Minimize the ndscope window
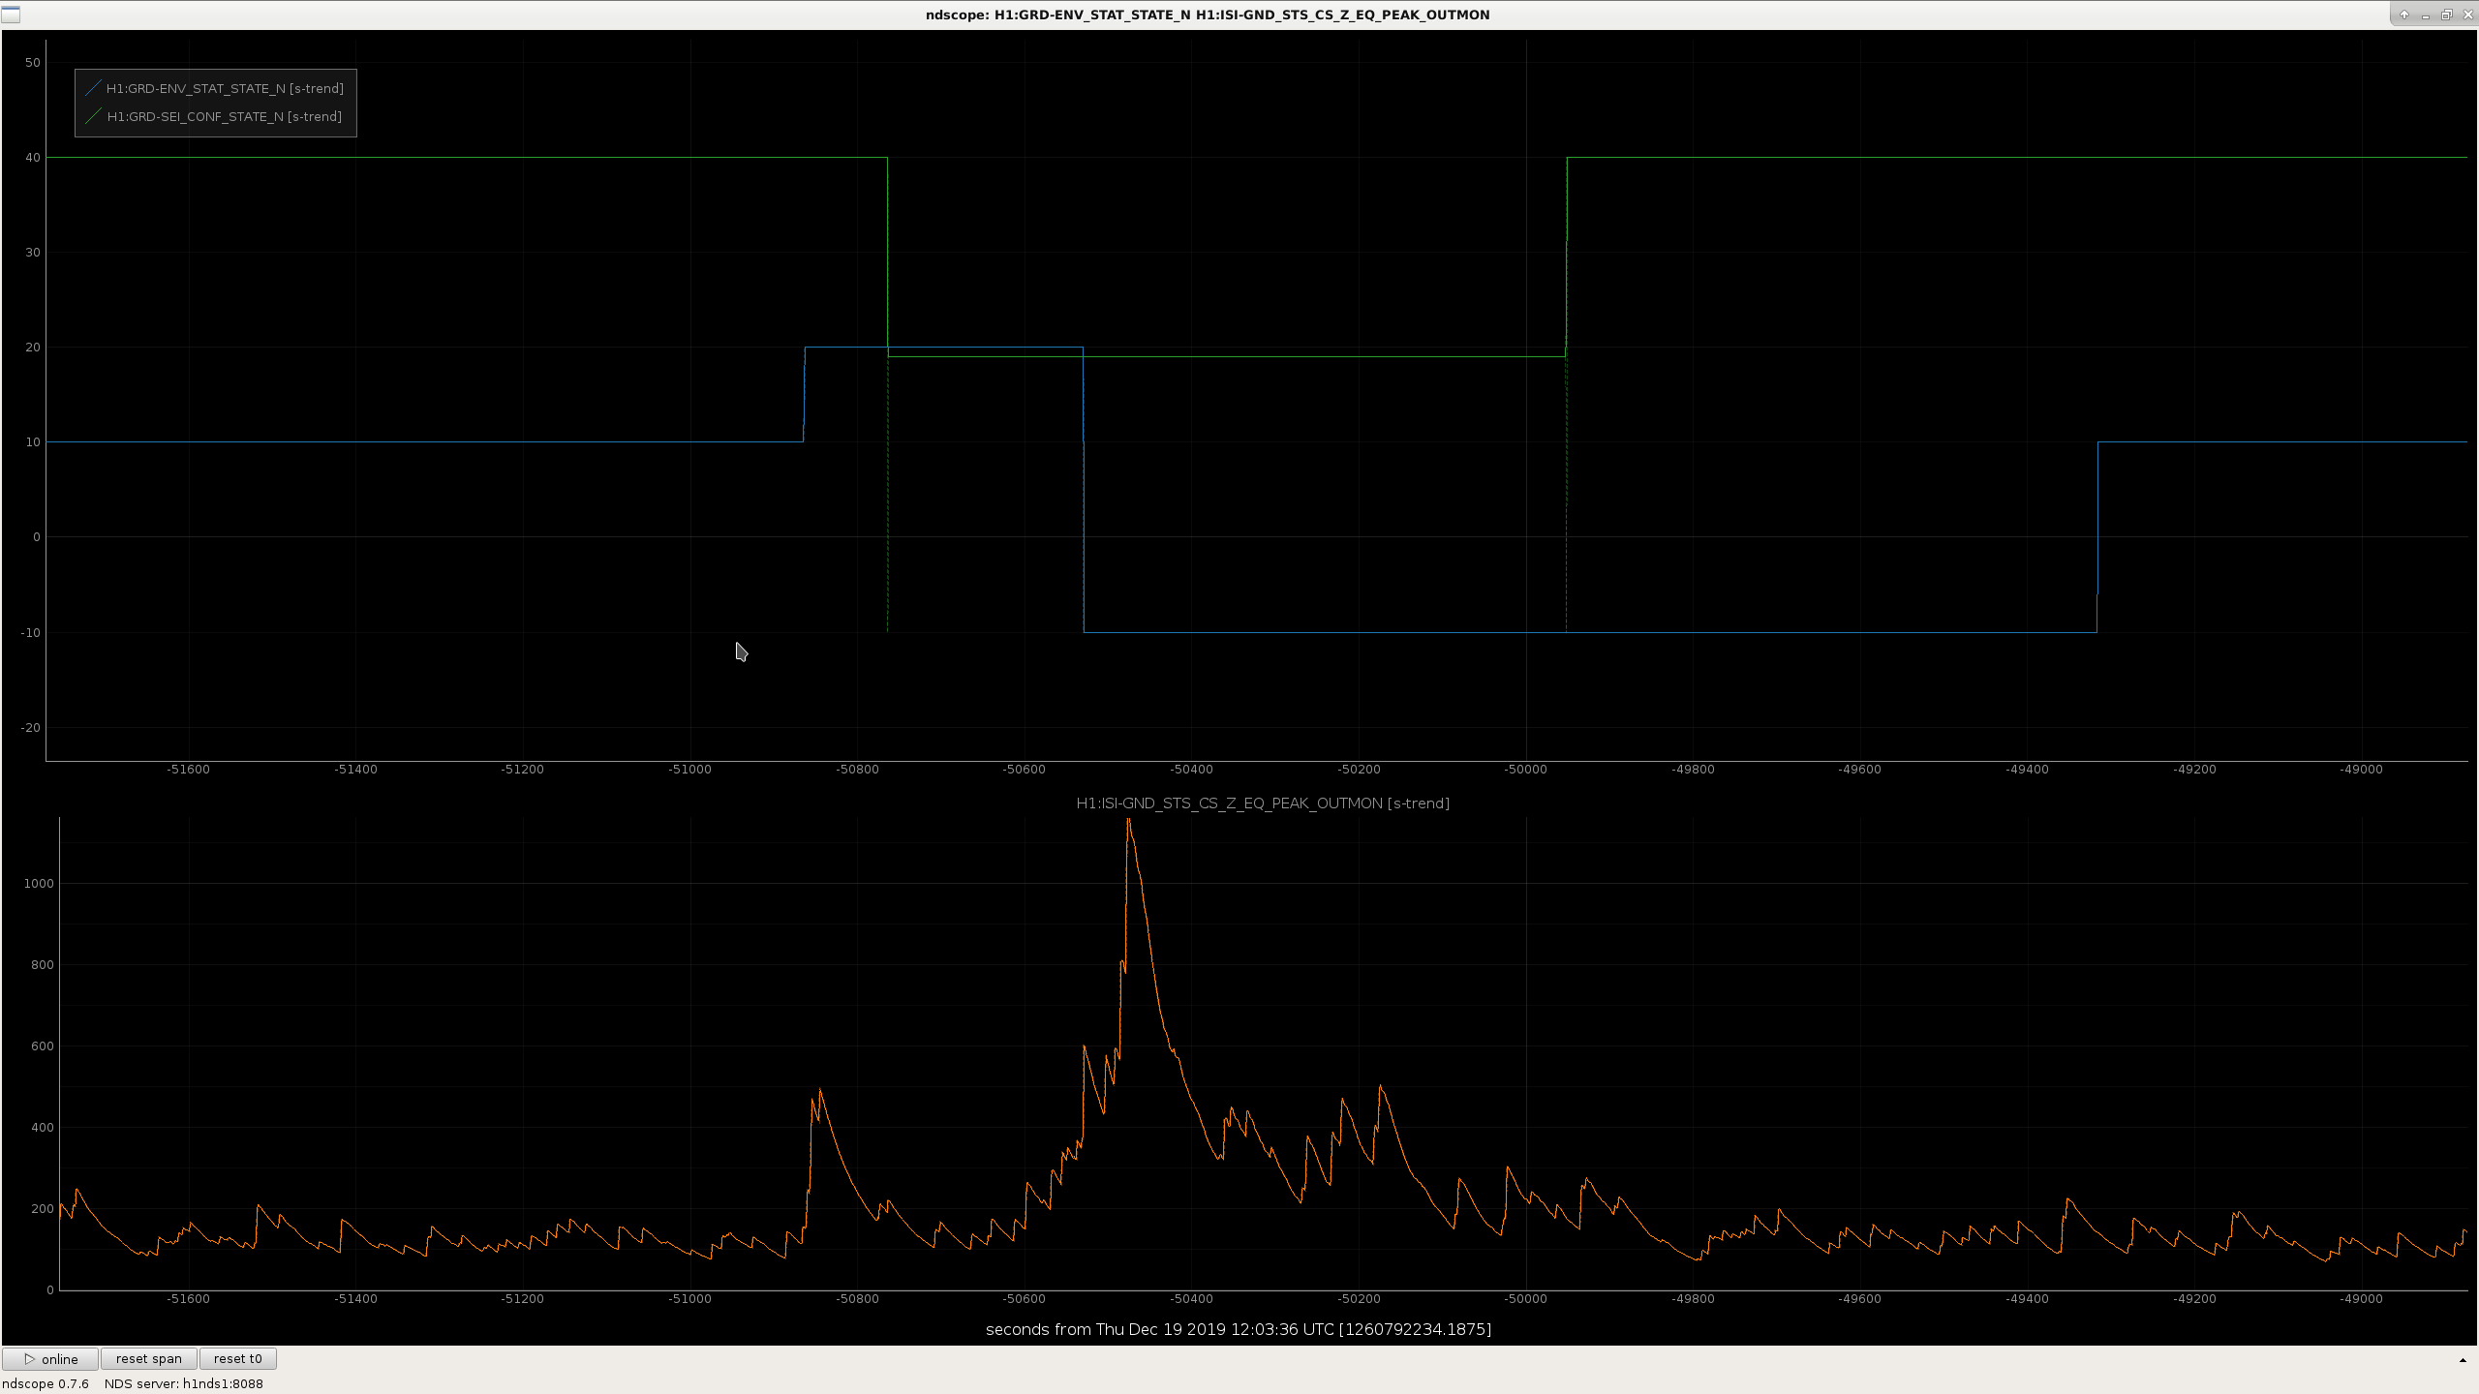2479x1394 pixels. 2426,15
